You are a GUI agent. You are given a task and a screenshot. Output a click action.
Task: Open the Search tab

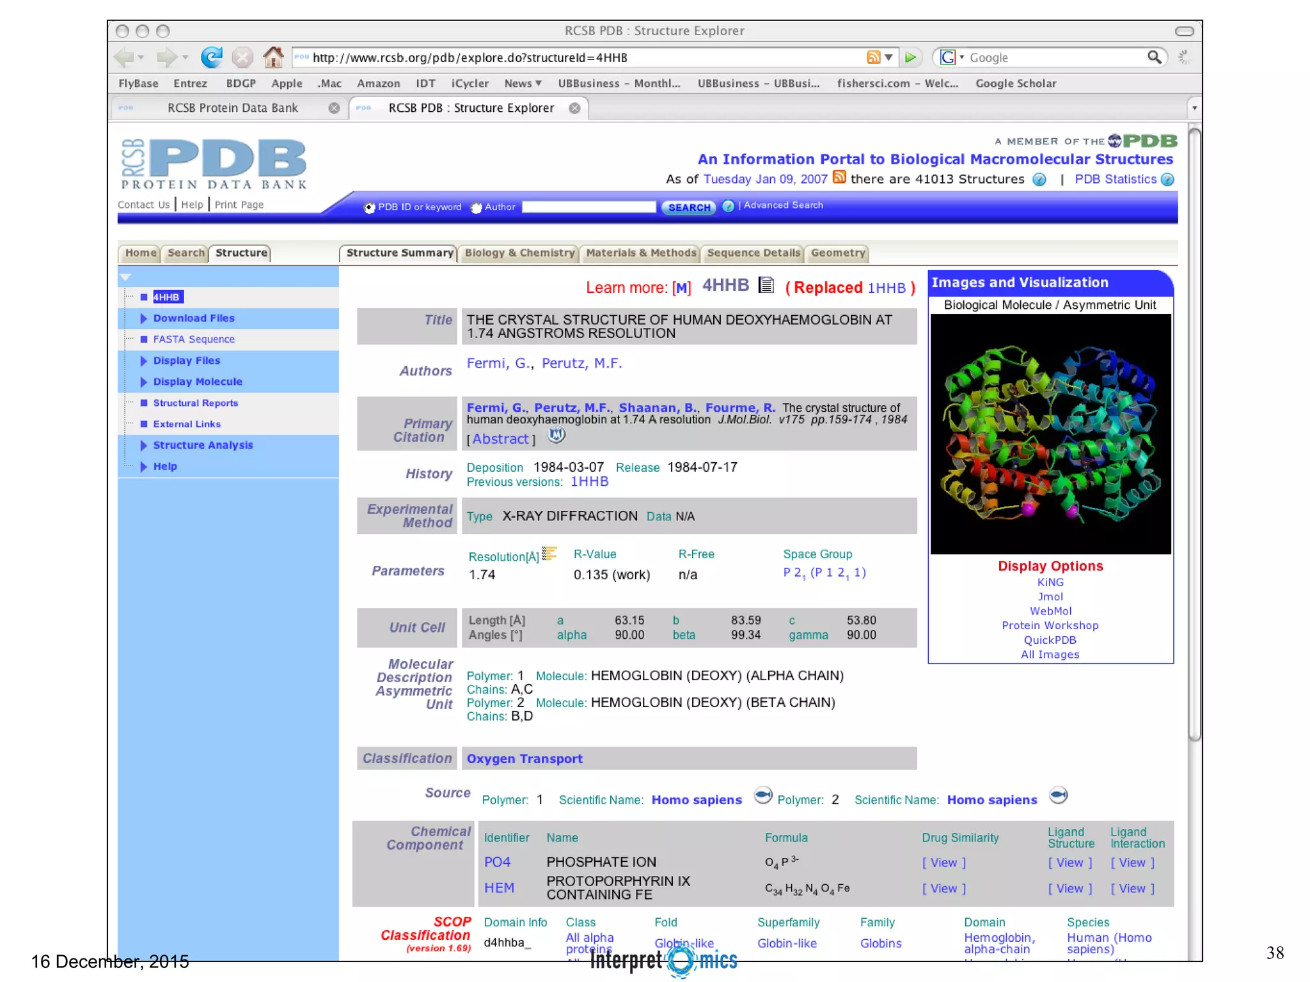coord(185,253)
